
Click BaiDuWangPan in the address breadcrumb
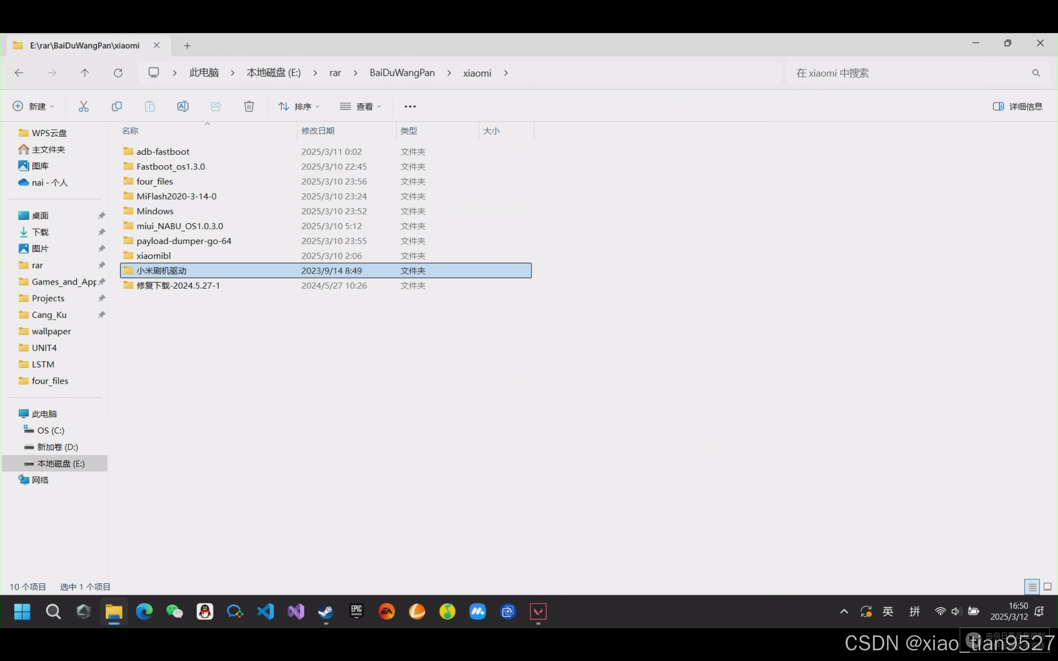pos(402,73)
